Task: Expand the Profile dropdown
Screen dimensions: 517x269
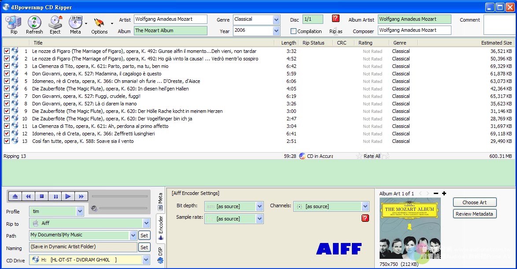Action: coord(80,211)
